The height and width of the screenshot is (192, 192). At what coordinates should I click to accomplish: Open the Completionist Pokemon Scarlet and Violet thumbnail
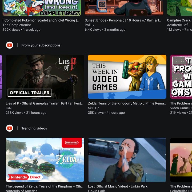(x=42, y=8)
